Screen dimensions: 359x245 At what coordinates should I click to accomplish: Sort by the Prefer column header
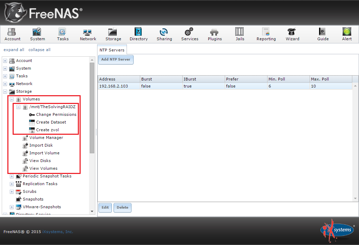pyautogui.click(x=246, y=79)
